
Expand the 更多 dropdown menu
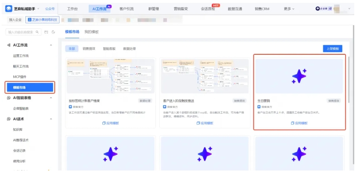pyautogui.click(x=289, y=9)
